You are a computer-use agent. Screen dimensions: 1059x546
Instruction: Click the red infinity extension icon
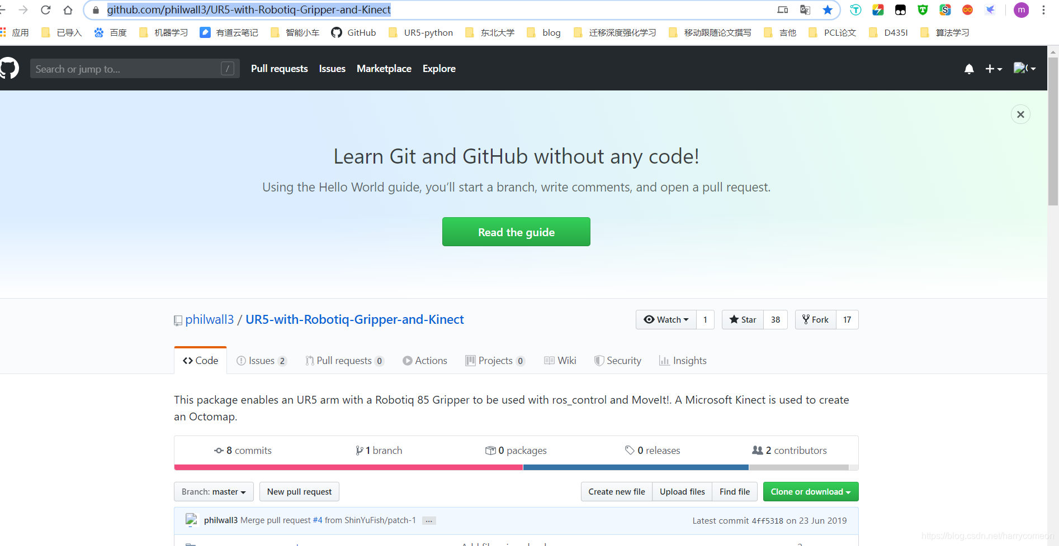(967, 10)
